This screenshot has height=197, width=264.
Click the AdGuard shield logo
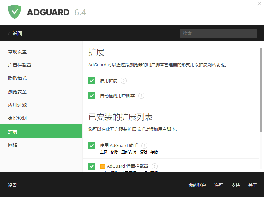[15, 12]
